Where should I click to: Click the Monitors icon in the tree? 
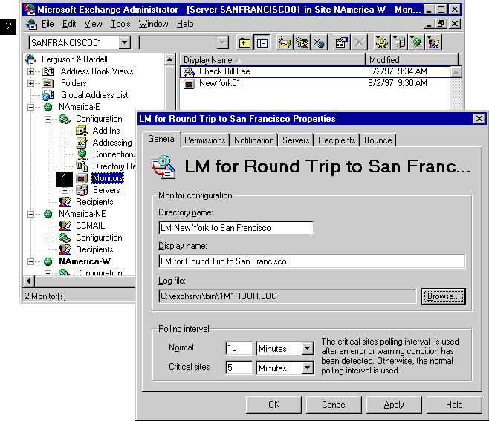tap(82, 178)
